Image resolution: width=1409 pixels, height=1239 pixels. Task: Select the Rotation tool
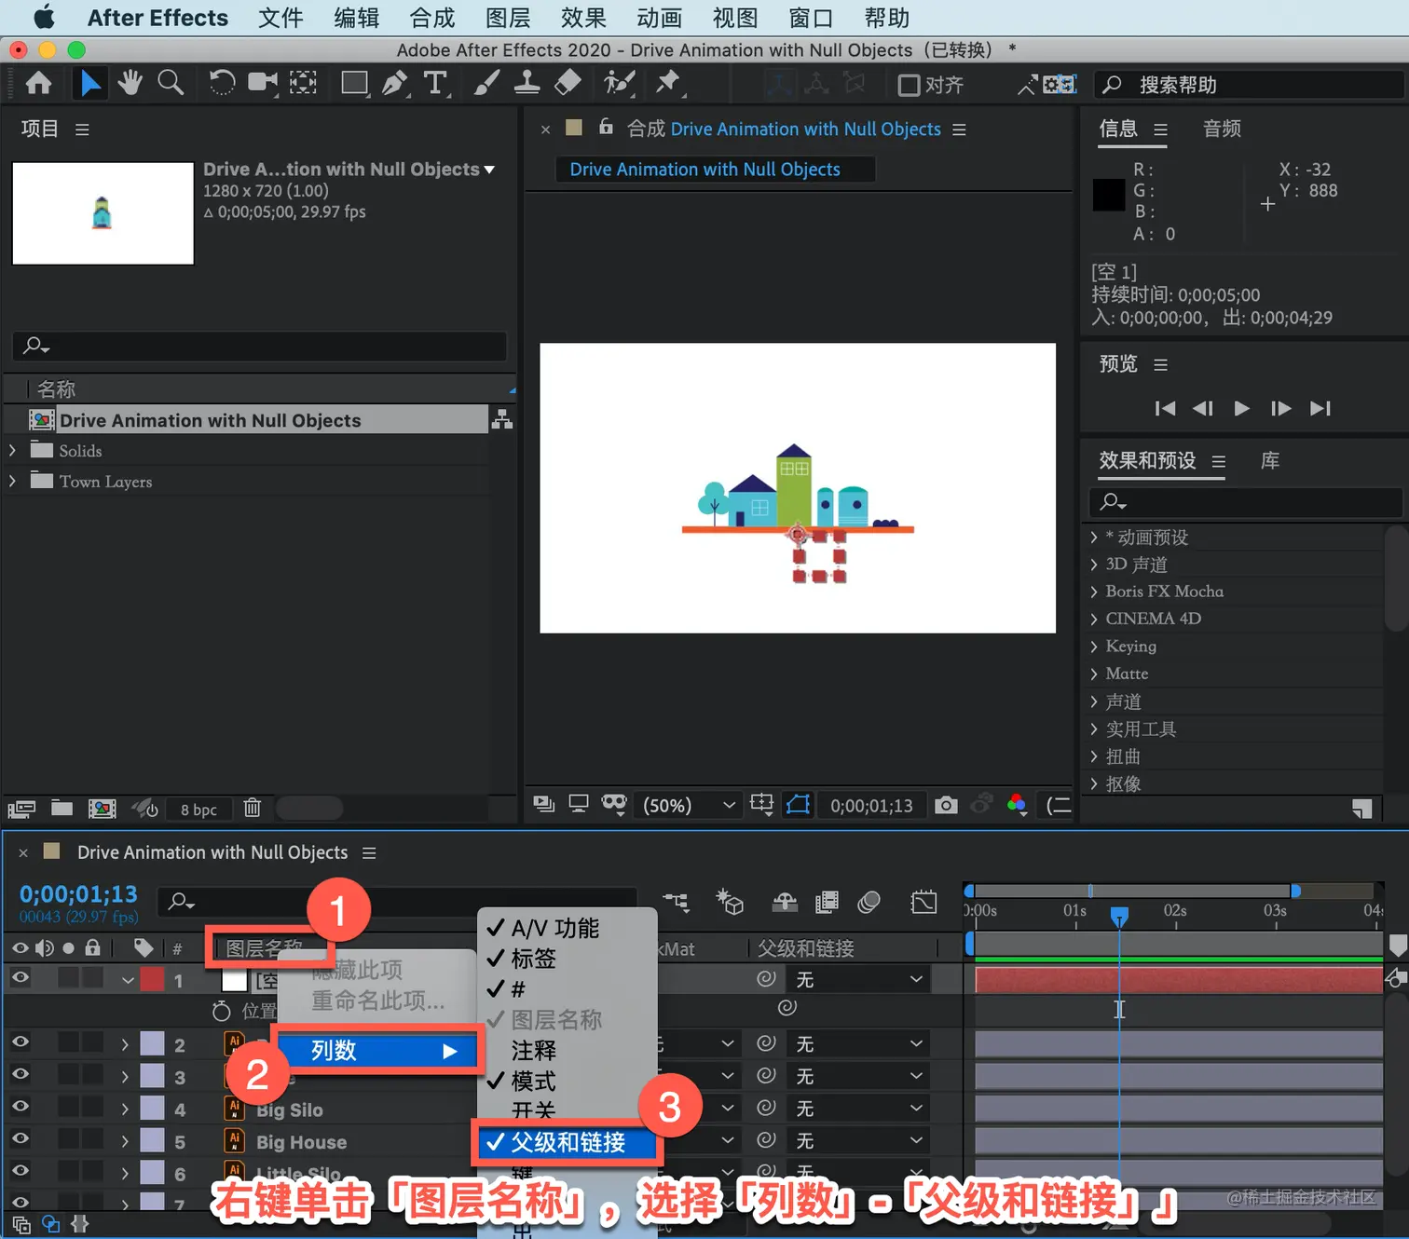222,84
